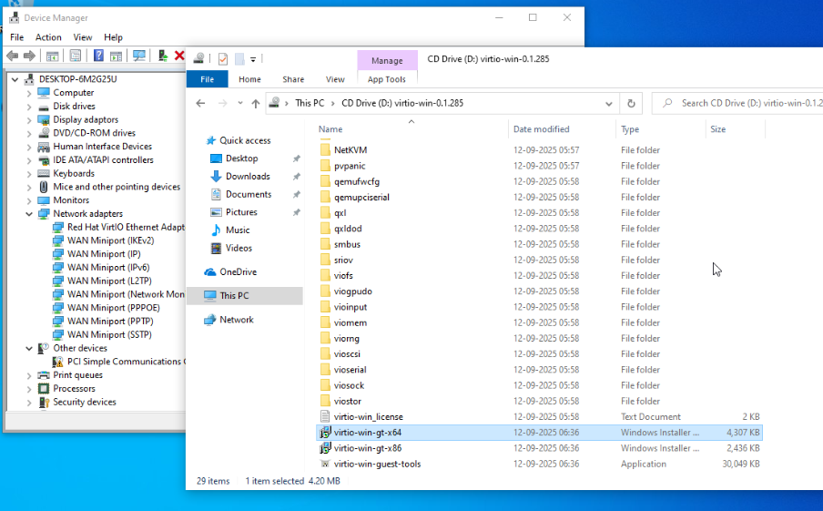Open the Action menu in Device Manager
Viewport: 823px width, 511px height.
click(48, 37)
